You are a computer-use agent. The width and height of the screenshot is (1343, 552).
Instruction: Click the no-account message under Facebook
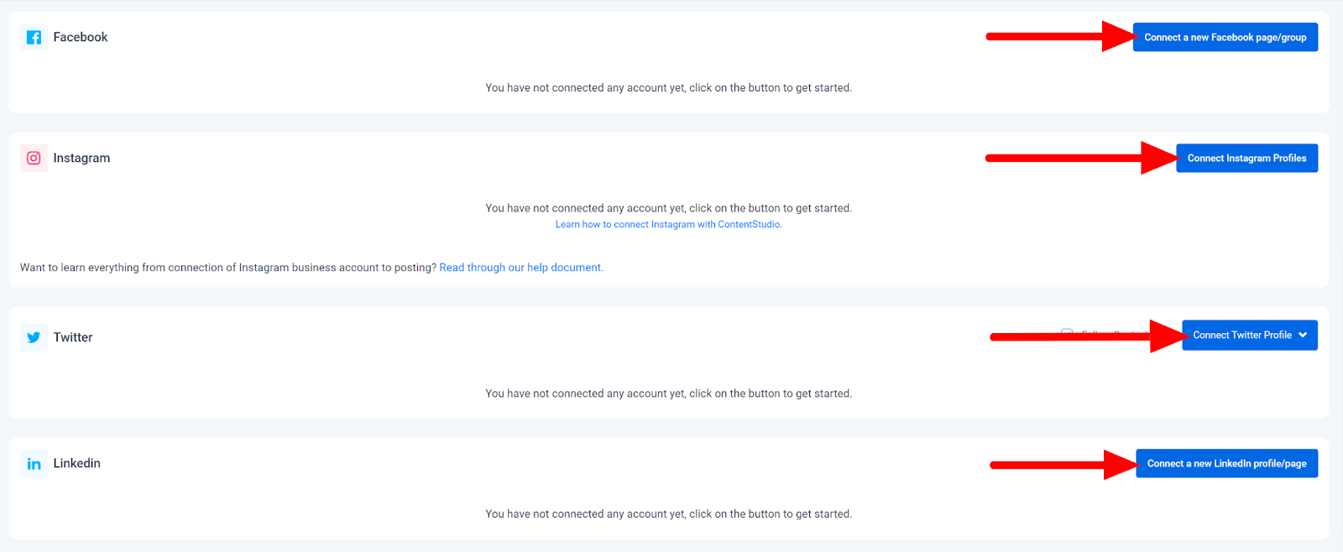point(668,88)
